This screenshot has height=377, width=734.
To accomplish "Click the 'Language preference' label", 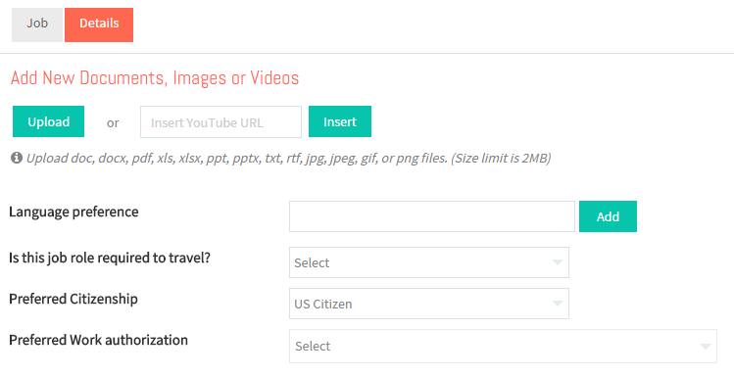I will click(x=73, y=212).
